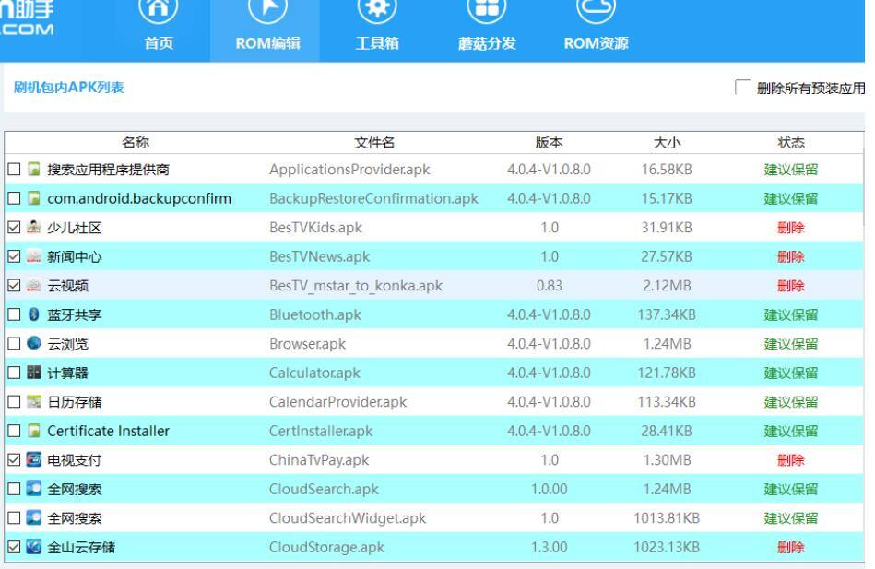Click the 刷机包内APK列表 heading
Viewport: 875px width, 569px height.
click(69, 88)
